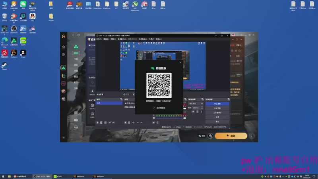Open the OBS File (文件) menu
The height and width of the screenshot is (179, 318).
tap(99, 39)
